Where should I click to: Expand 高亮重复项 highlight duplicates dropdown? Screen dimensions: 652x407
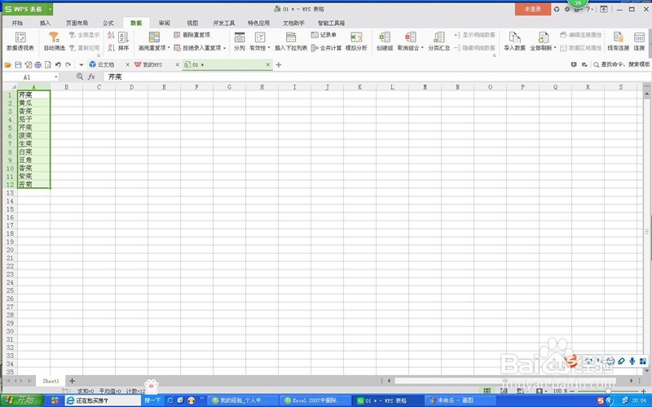click(x=169, y=48)
